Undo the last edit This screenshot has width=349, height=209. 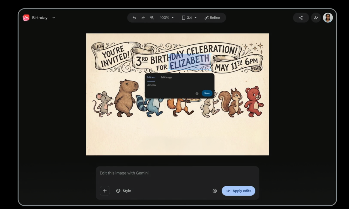tap(134, 18)
